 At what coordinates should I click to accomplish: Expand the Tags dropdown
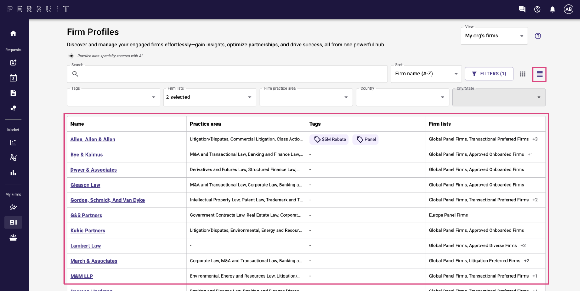113,97
